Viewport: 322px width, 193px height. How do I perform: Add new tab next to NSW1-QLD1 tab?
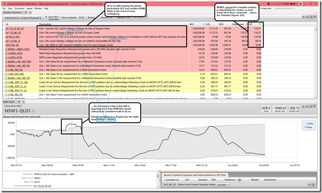coord(23,102)
